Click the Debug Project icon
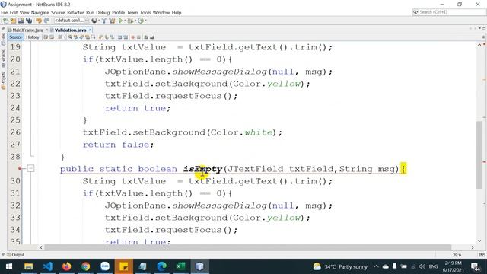 130,21
